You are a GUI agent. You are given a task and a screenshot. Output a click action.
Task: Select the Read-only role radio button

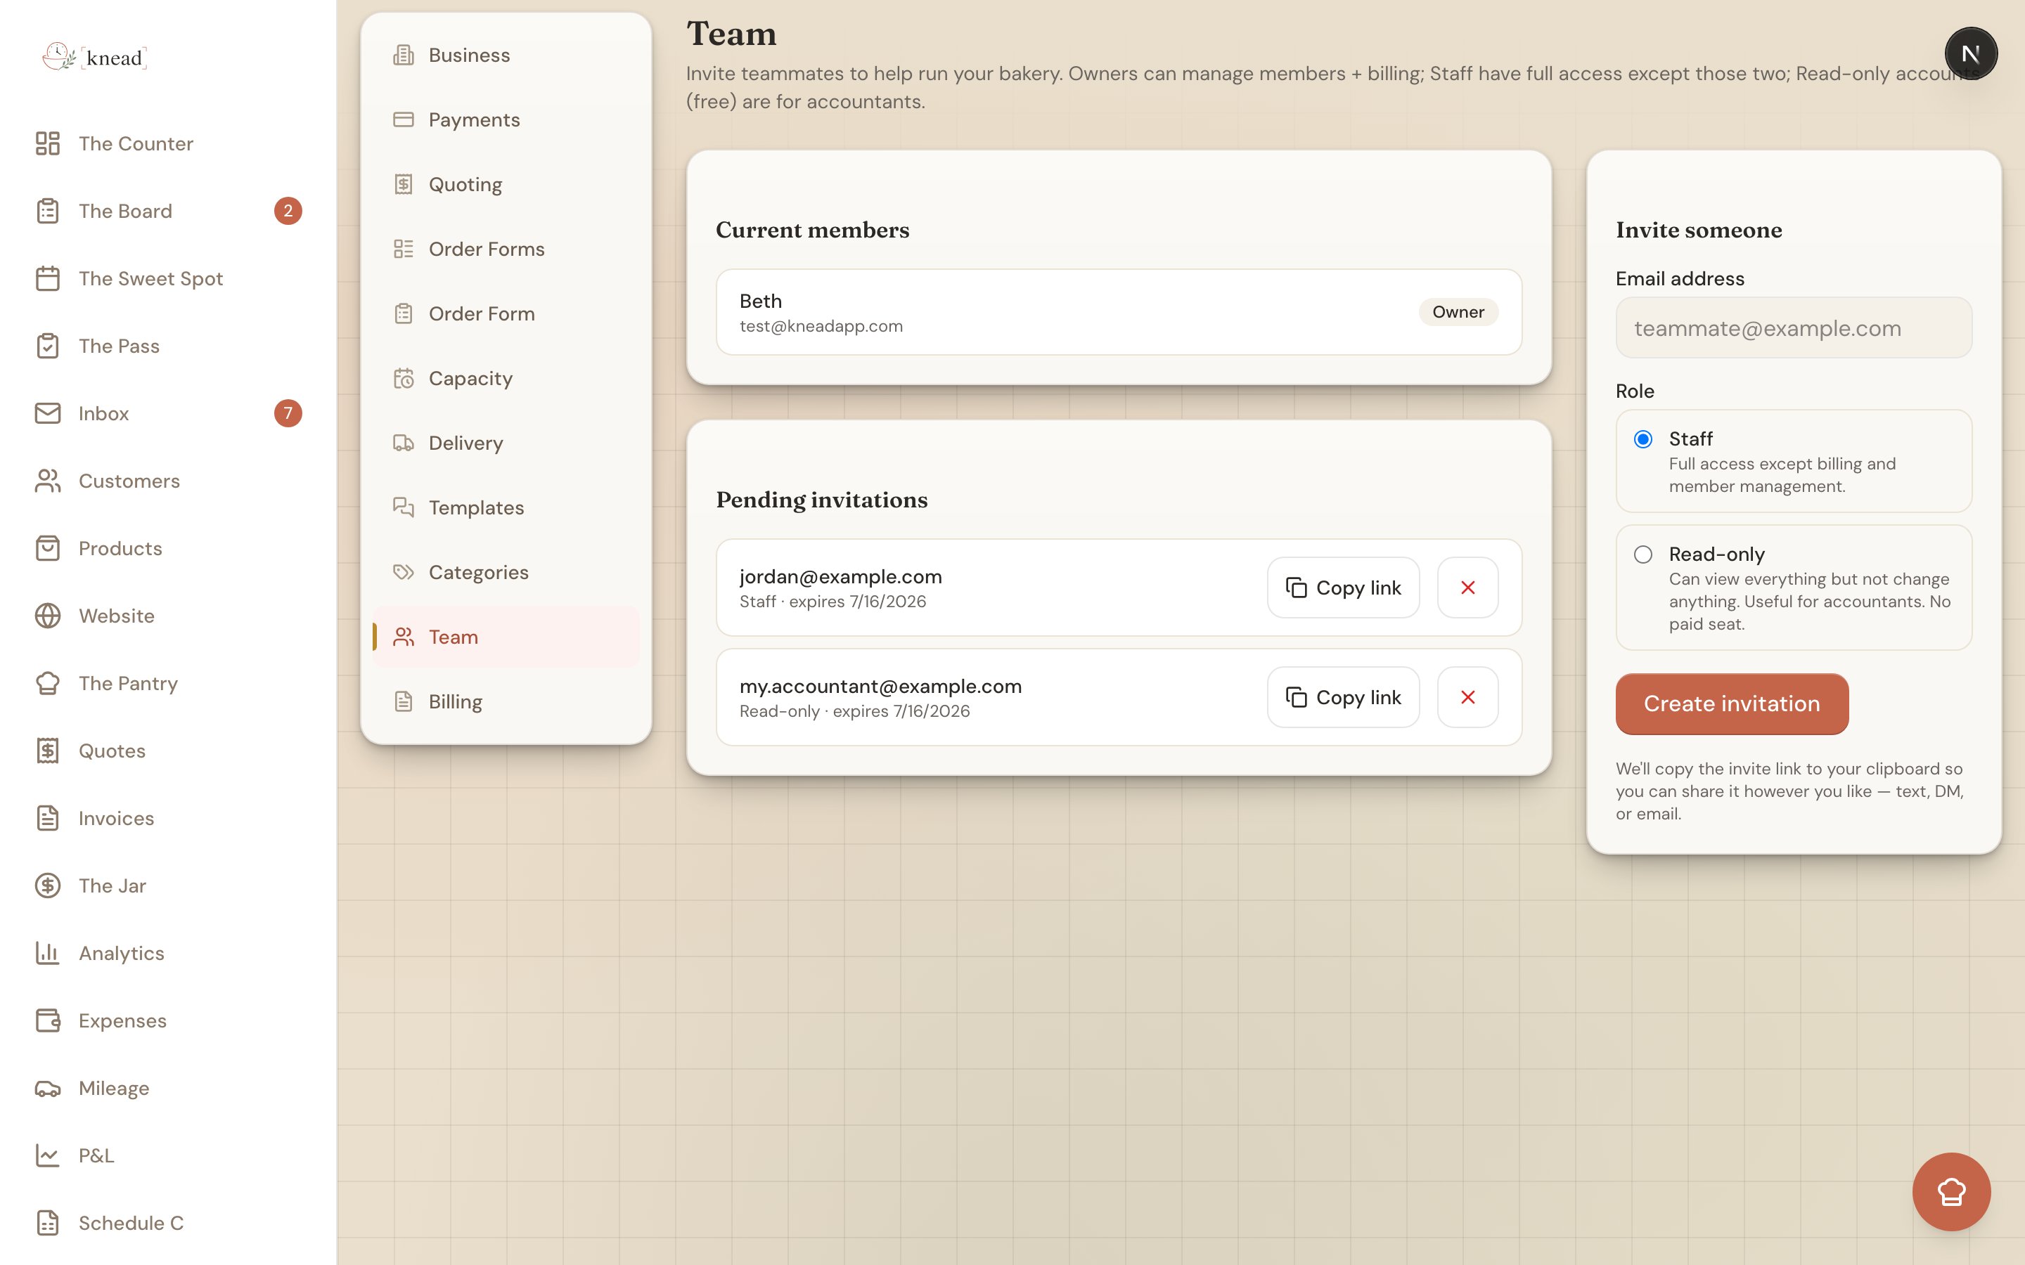(x=1643, y=554)
